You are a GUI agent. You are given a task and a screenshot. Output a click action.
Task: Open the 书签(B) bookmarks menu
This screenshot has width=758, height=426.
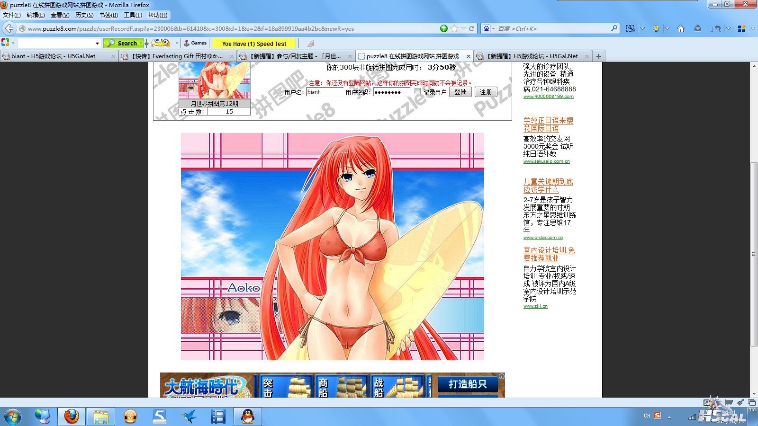(x=108, y=15)
